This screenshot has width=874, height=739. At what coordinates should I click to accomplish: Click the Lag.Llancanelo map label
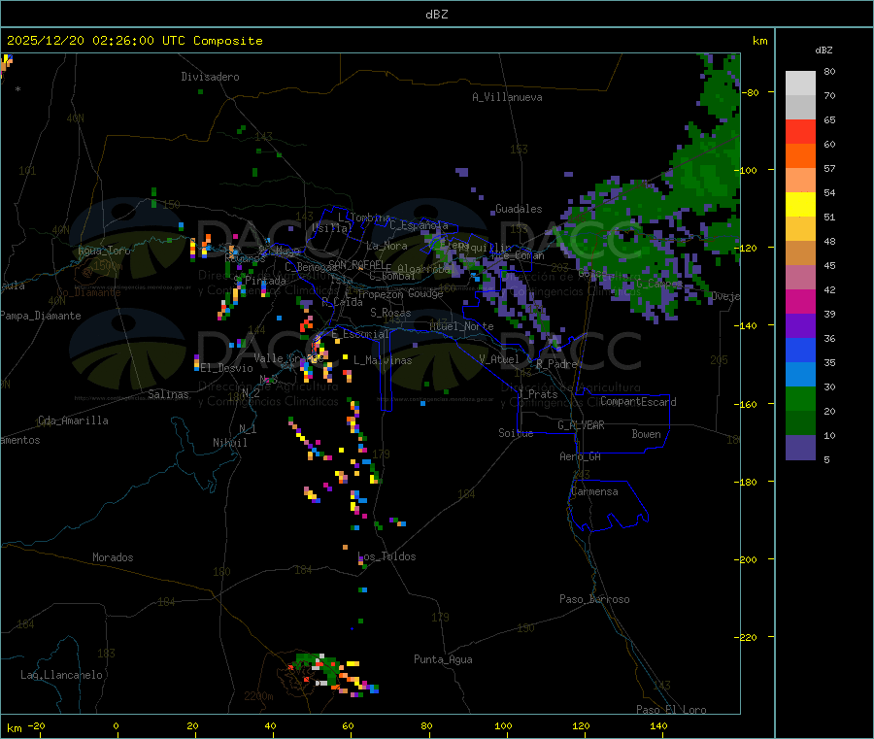(x=61, y=675)
